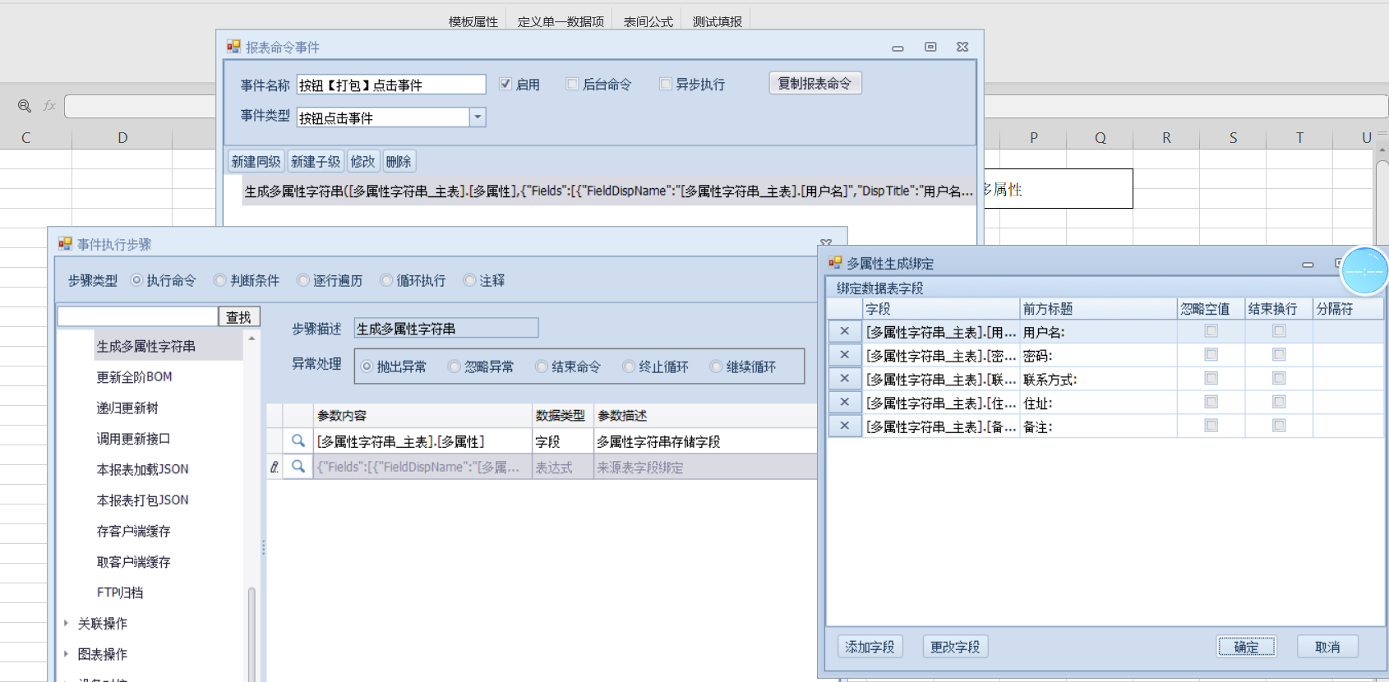Click the fx function icon

[49, 106]
